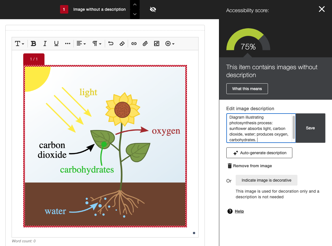The image size is (332, 246).
Task: Attach a file using paperclip icon
Action: point(145,43)
